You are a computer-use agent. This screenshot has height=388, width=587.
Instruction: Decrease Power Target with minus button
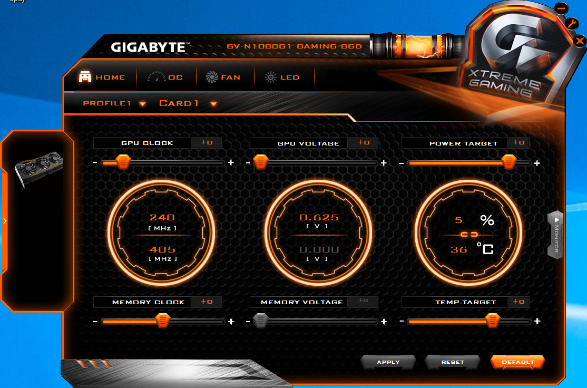[402, 163]
